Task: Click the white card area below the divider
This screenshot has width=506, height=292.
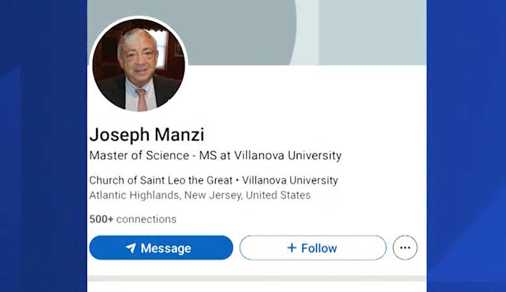Action: (x=257, y=287)
